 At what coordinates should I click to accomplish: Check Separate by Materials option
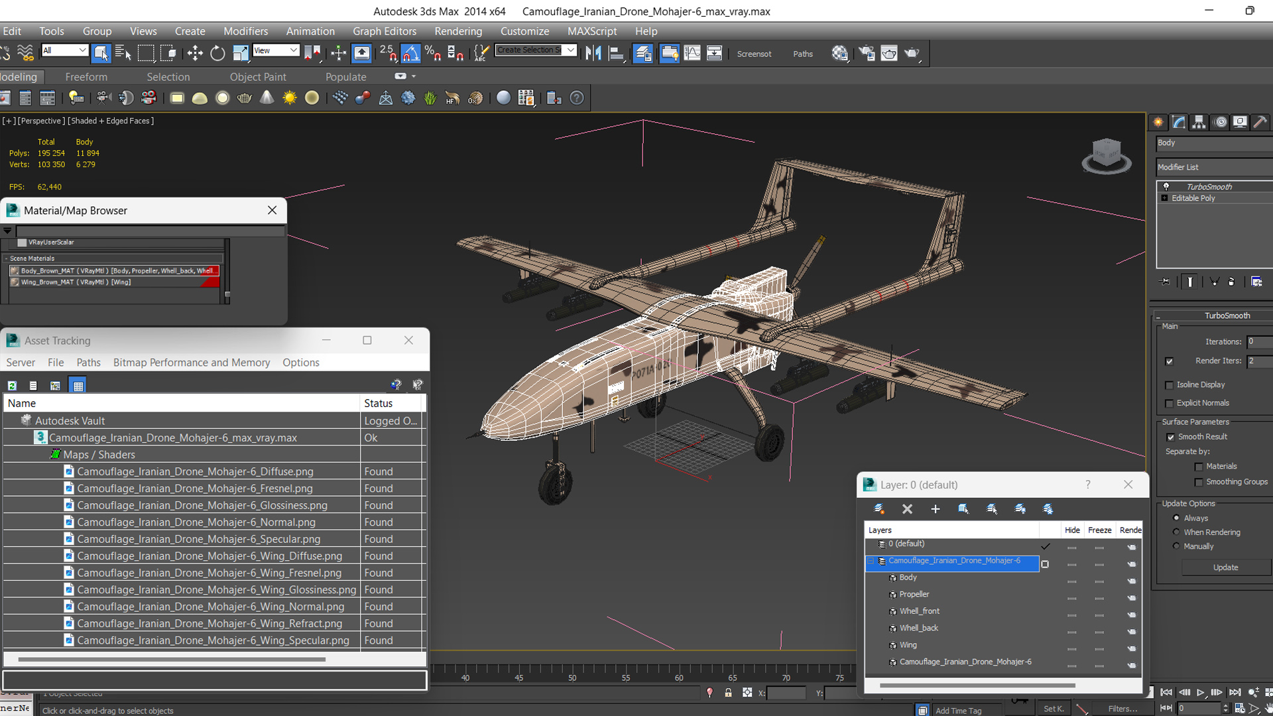(x=1198, y=467)
